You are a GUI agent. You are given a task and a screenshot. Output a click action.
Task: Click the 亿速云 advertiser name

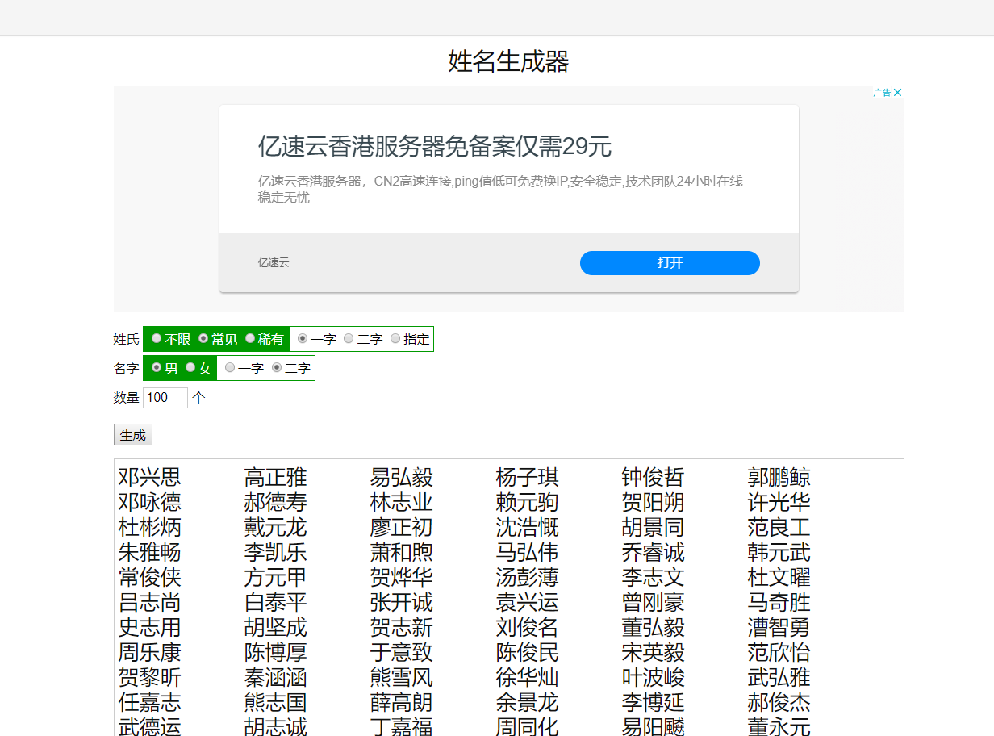271,262
